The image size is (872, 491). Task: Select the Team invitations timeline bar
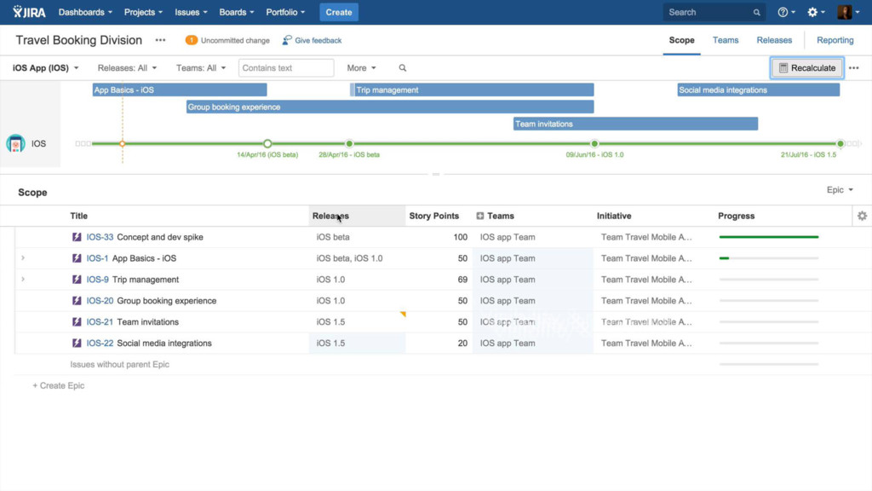635,124
